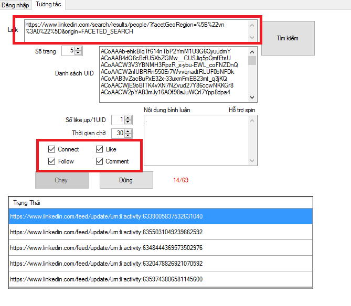Select UID starting with ACoAACW2nlUBRRn550Er7

click(x=167, y=72)
